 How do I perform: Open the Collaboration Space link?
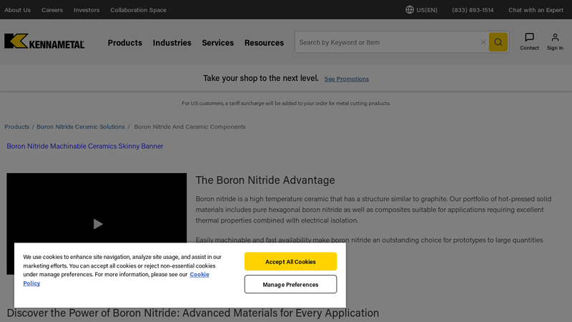click(138, 10)
